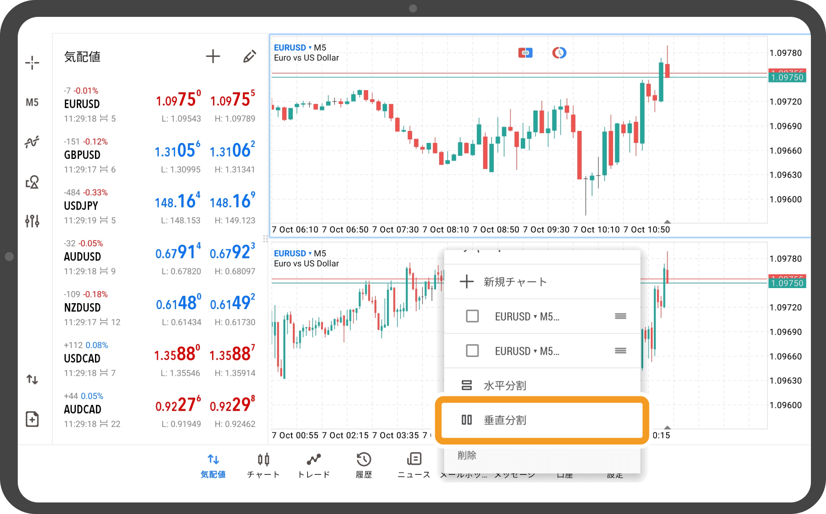Select the AUDCAD quote row
This screenshot has width=826, height=514.
[x=160, y=410]
